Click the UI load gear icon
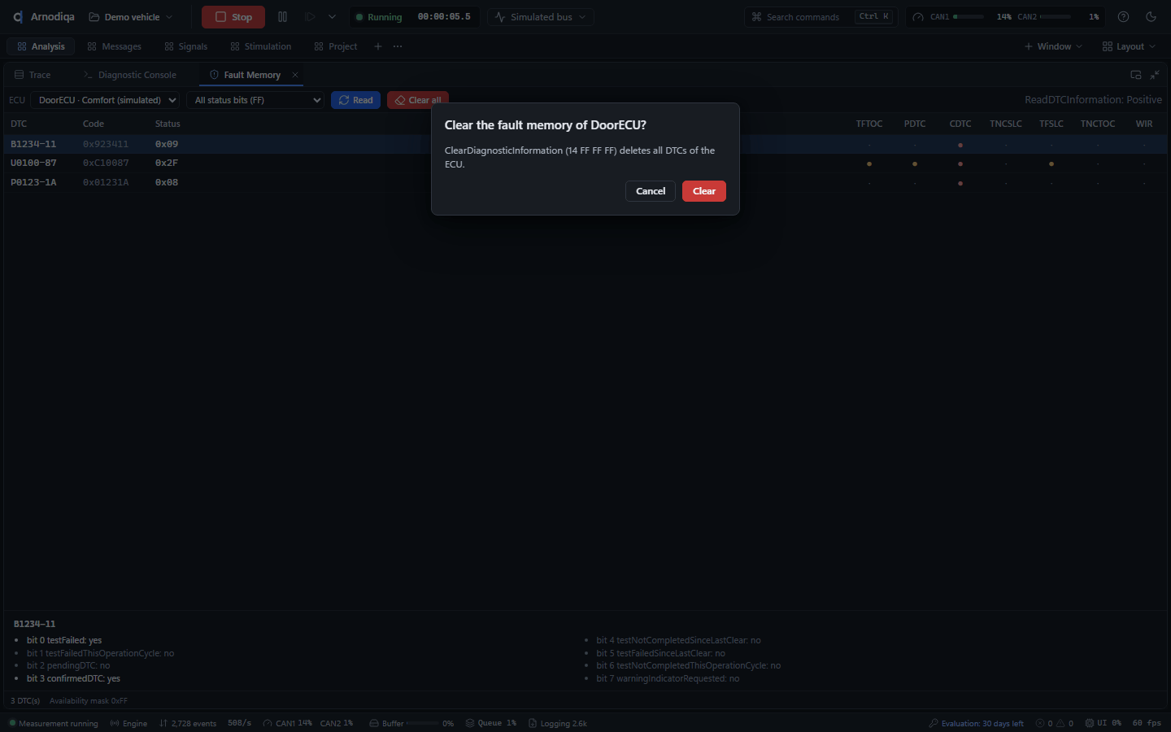Image resolution: width=1171 pixels, height=732 pixels. (x=1090, y=723)
